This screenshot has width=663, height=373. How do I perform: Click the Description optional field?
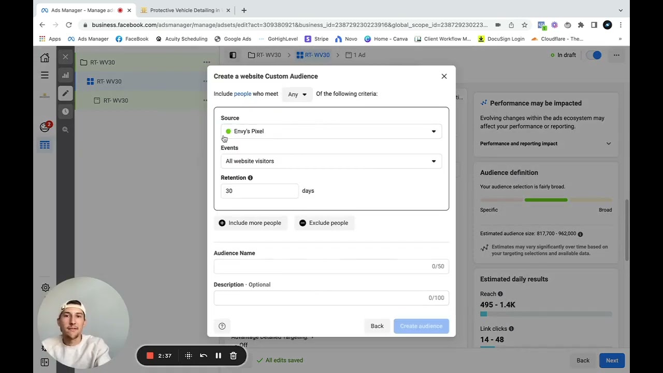click(331, 298)
